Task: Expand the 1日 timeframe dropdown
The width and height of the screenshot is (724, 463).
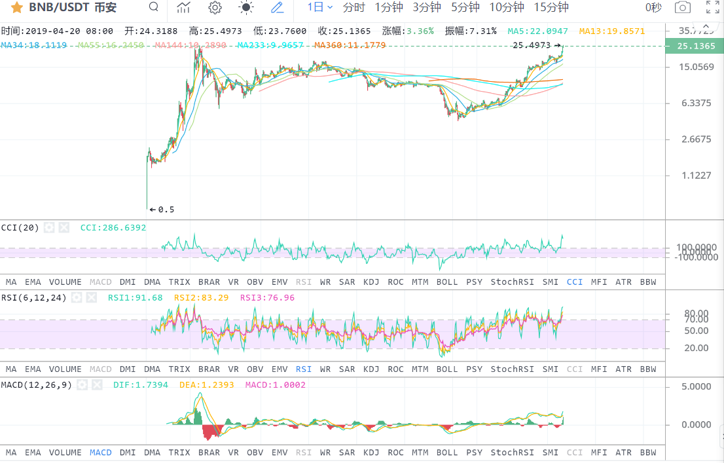Action: pos(320,8)
